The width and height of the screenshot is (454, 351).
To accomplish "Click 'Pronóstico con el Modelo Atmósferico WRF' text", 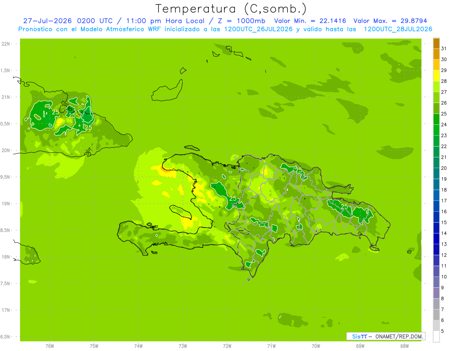I will point(90,29).
